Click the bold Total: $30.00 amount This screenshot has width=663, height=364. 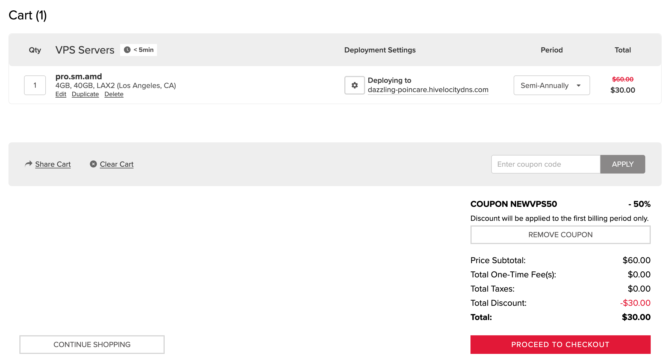pyautogui.click(x=636, y=317)
